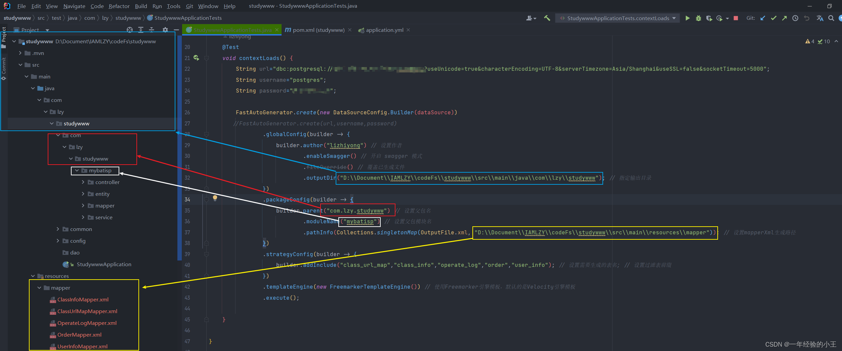Viewport: 842px width, 351px height.
Task: Stop the running process with the red square
Action: click(736, 18)
